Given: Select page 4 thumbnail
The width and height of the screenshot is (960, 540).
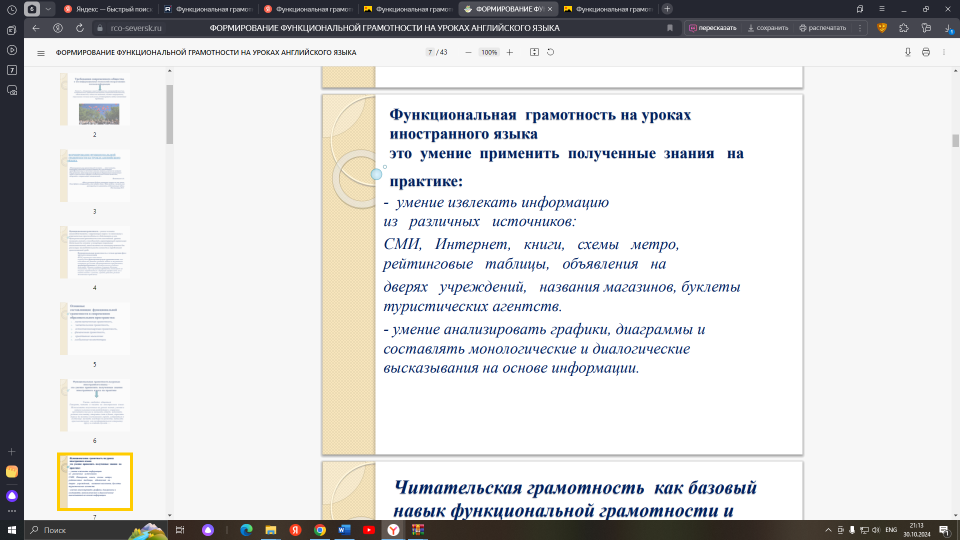Looking at the screenshot, I should tap(95, 252).
